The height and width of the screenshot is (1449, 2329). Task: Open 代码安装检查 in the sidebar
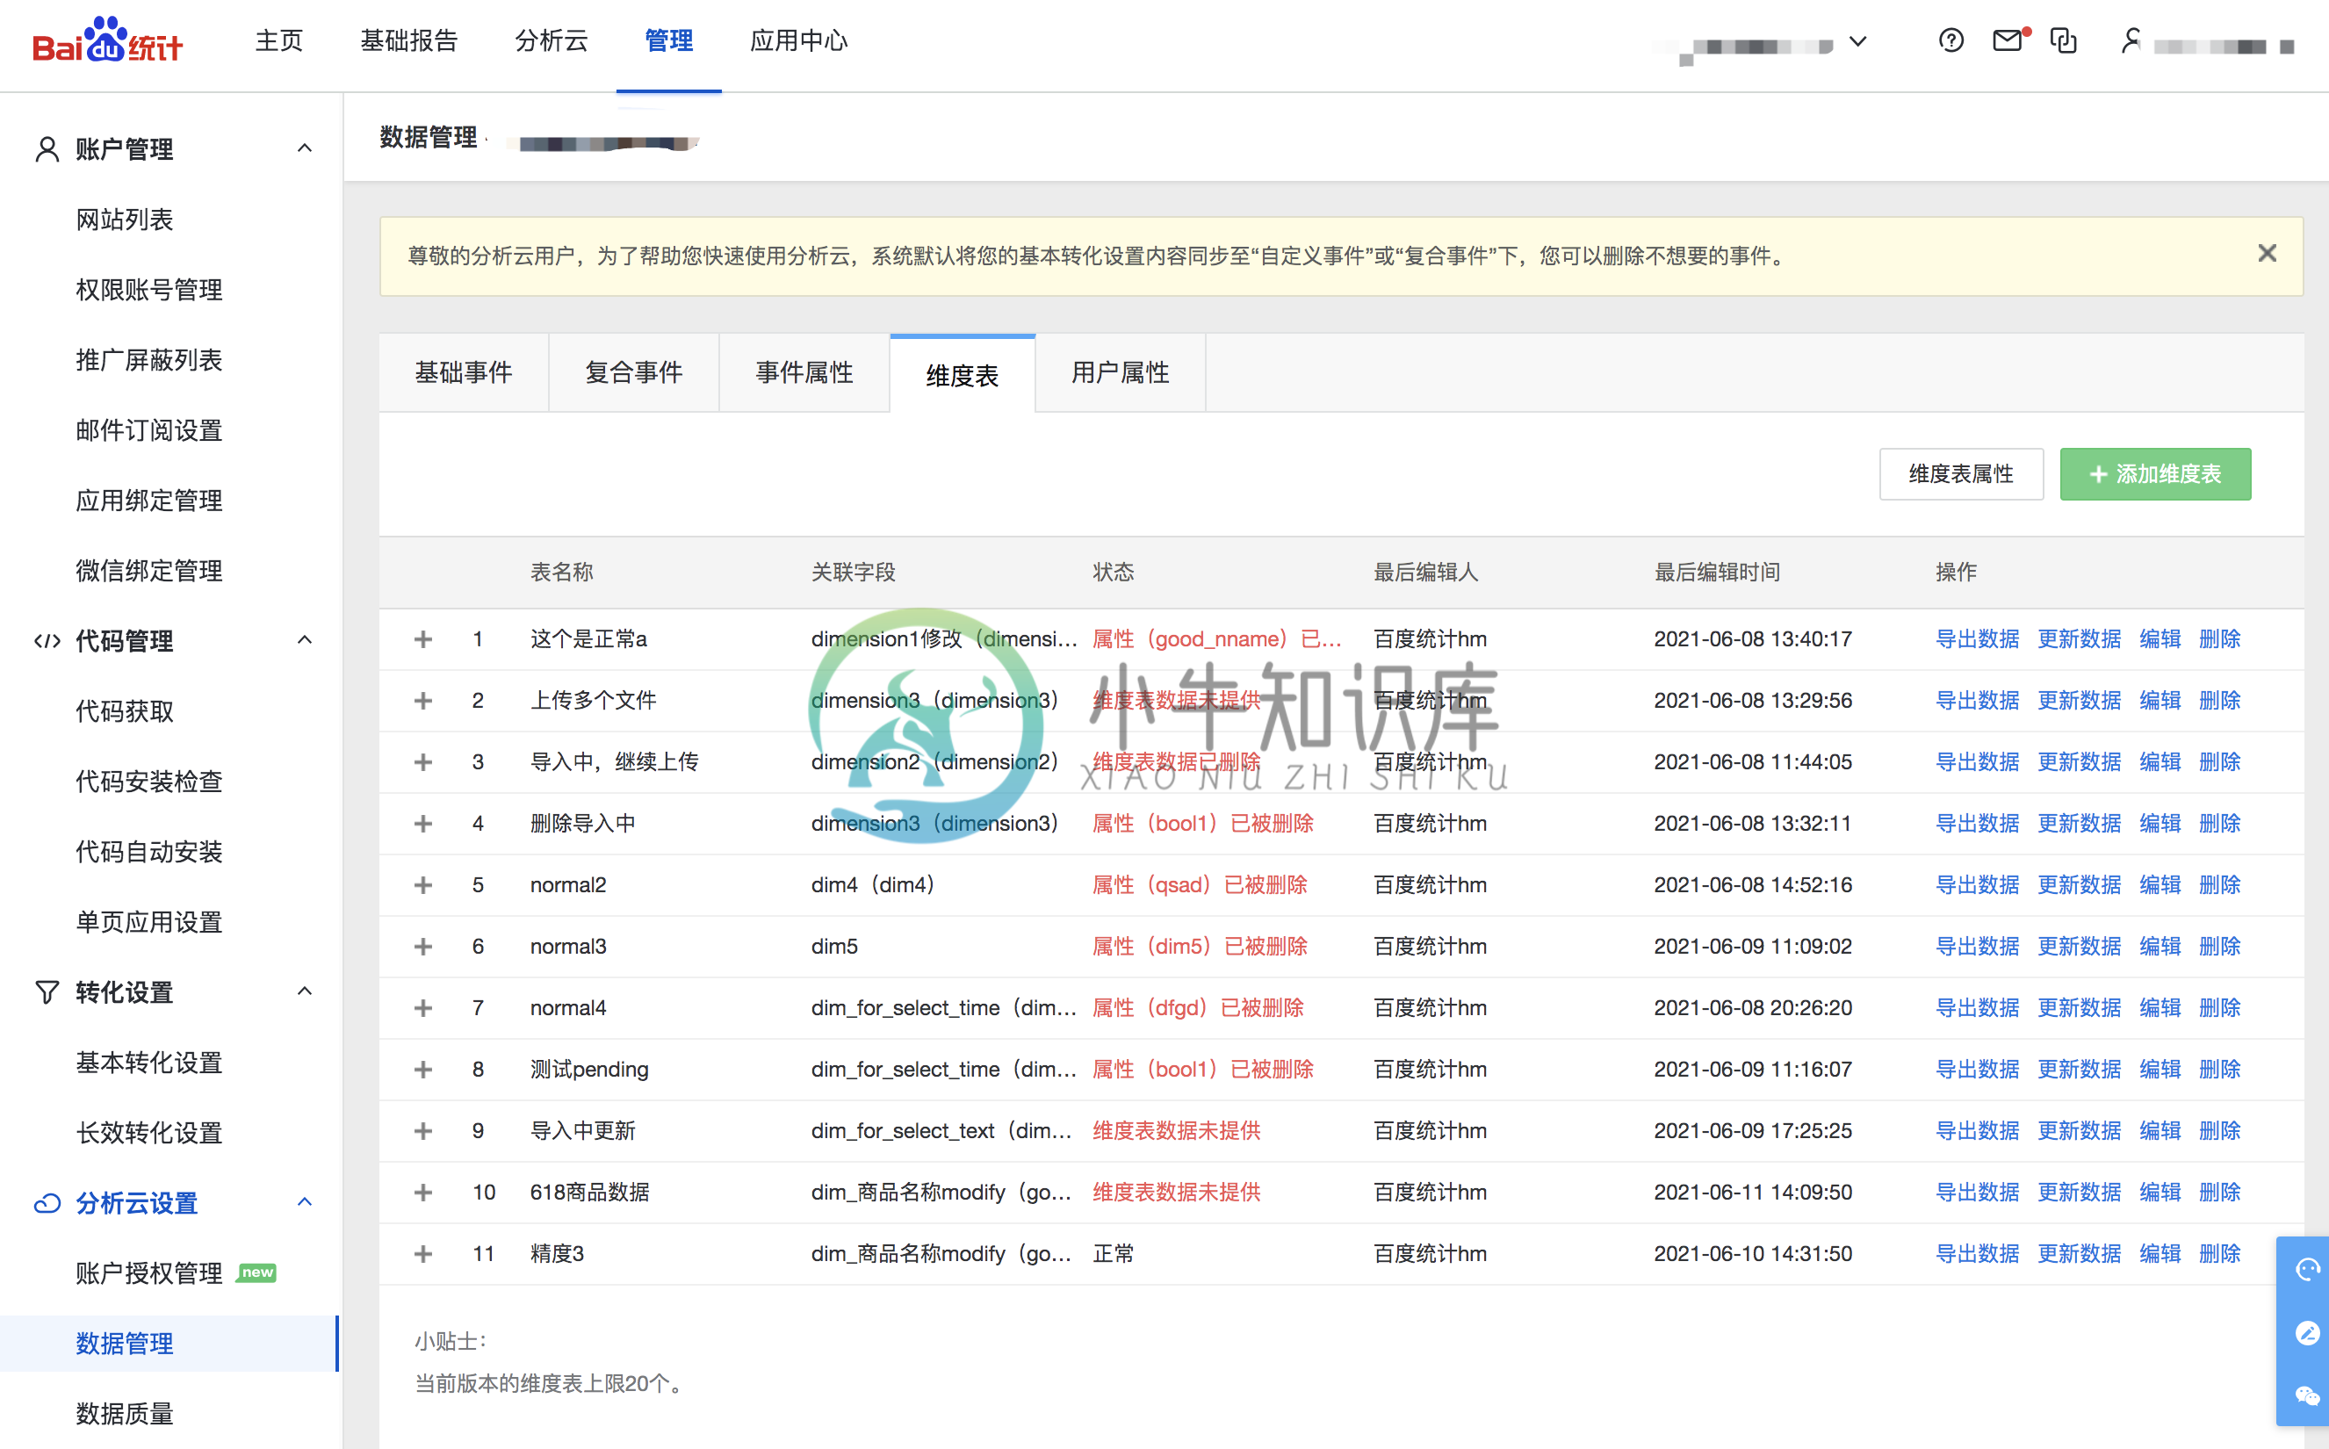(149, 781)
